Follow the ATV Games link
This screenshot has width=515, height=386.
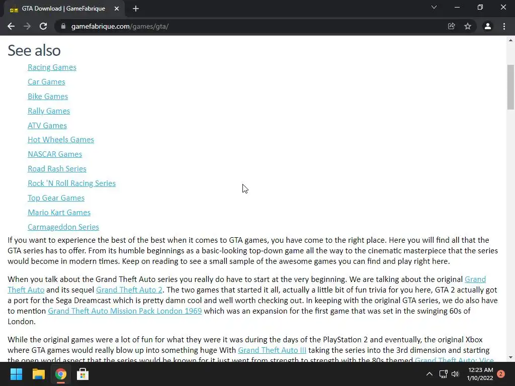click(47, 125)
